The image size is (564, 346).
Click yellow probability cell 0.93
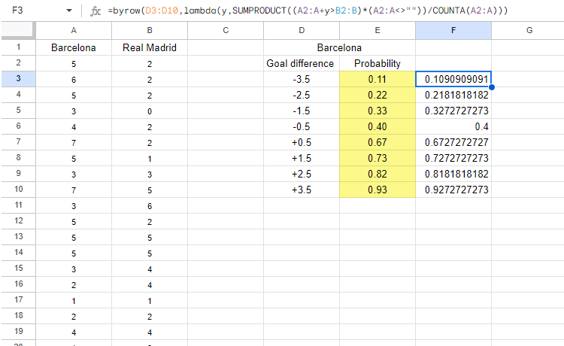(x=378, y=190)
